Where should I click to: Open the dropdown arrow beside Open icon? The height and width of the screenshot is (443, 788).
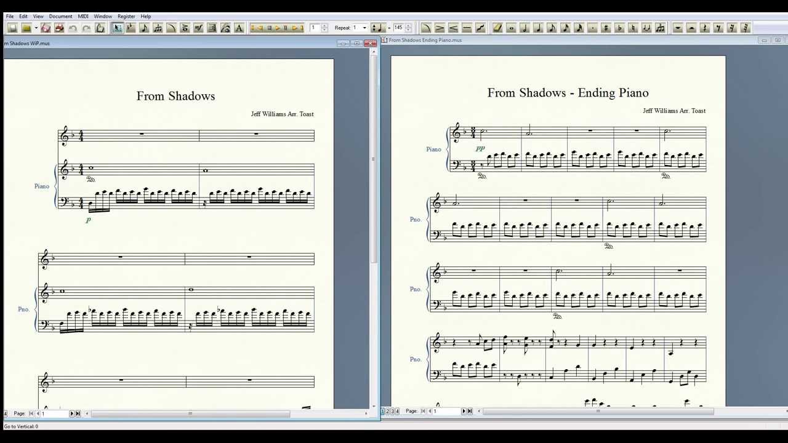[36, 28]
